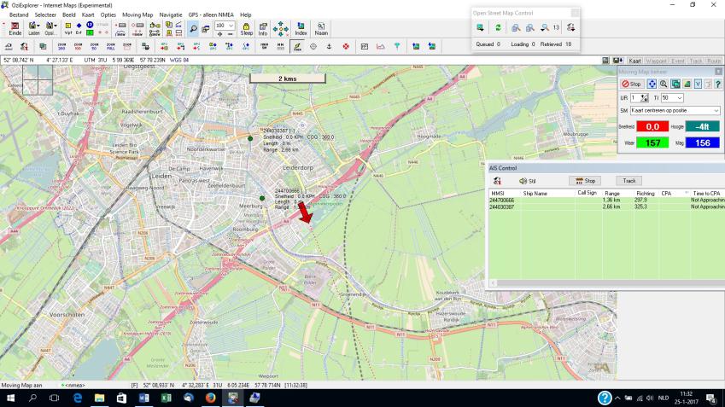Select AIS row with MMSI 244700666

[606, 201]
